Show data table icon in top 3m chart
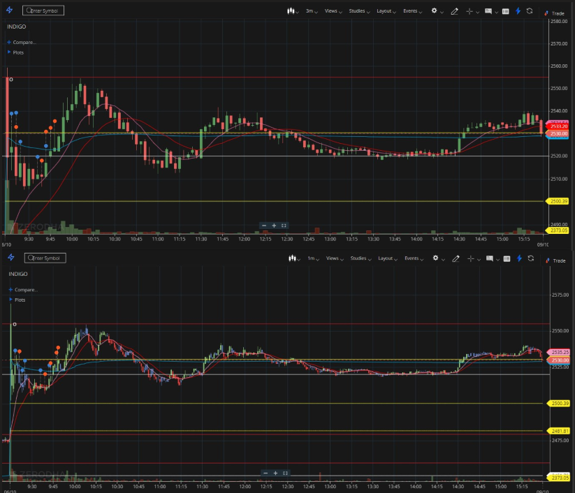 505,11
